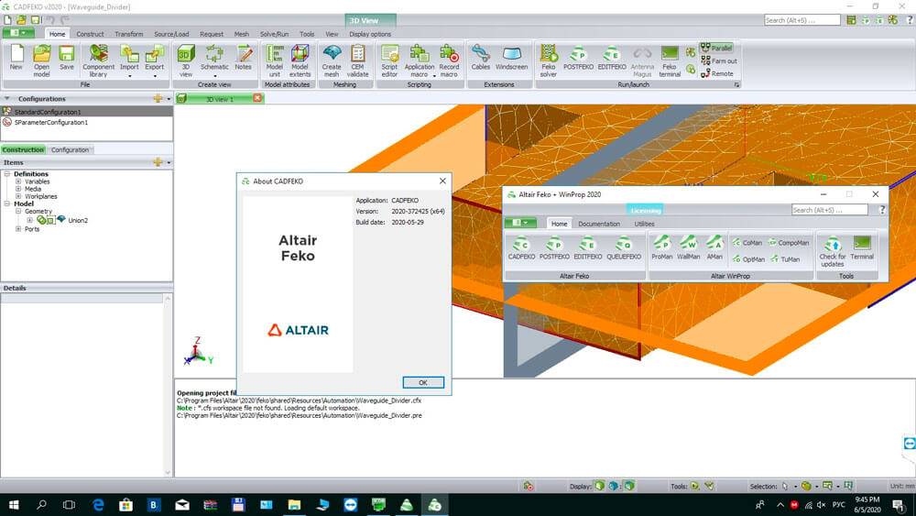Expand the Variables tree node
The image size is (916, 516).
coord(18,181)
